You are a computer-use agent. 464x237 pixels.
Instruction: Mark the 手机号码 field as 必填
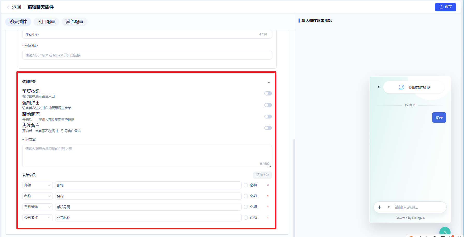tap(246, 207)
